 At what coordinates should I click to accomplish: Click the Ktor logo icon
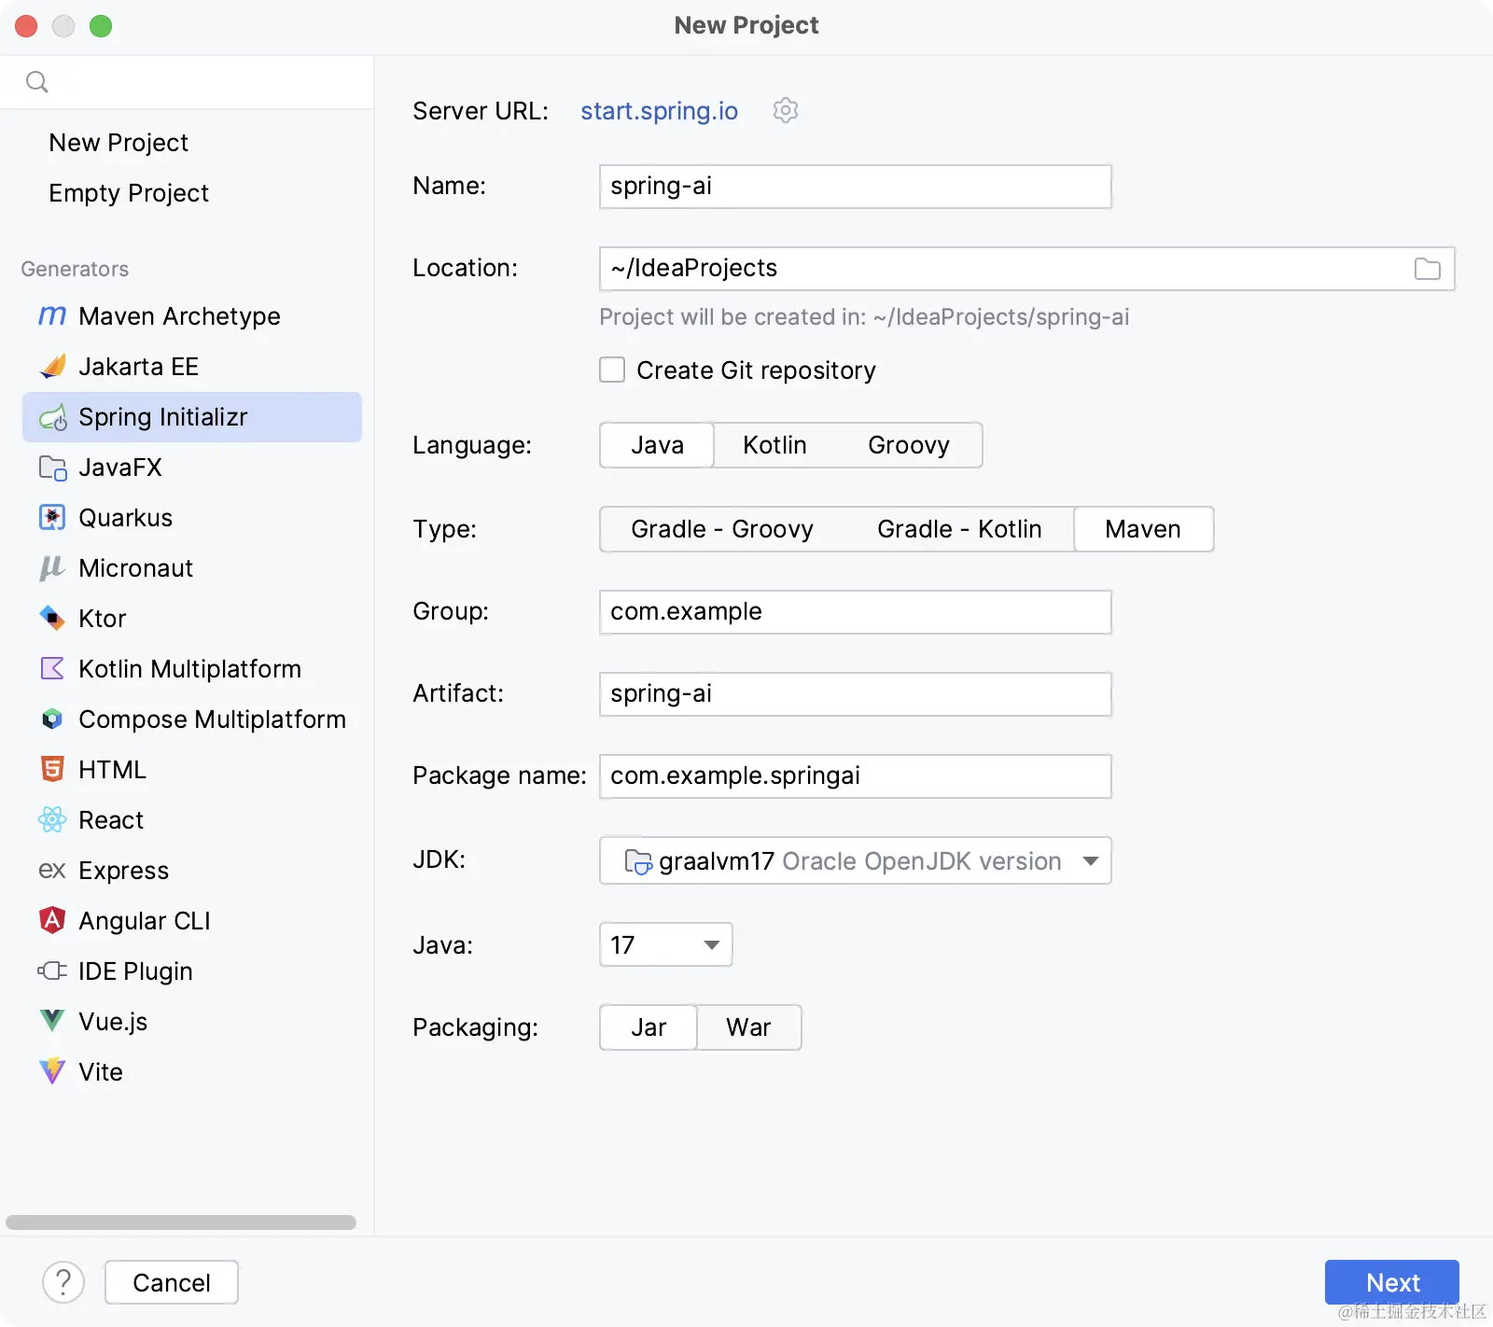[52, 619]
